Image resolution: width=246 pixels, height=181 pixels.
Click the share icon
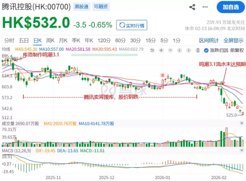[192, 7]
